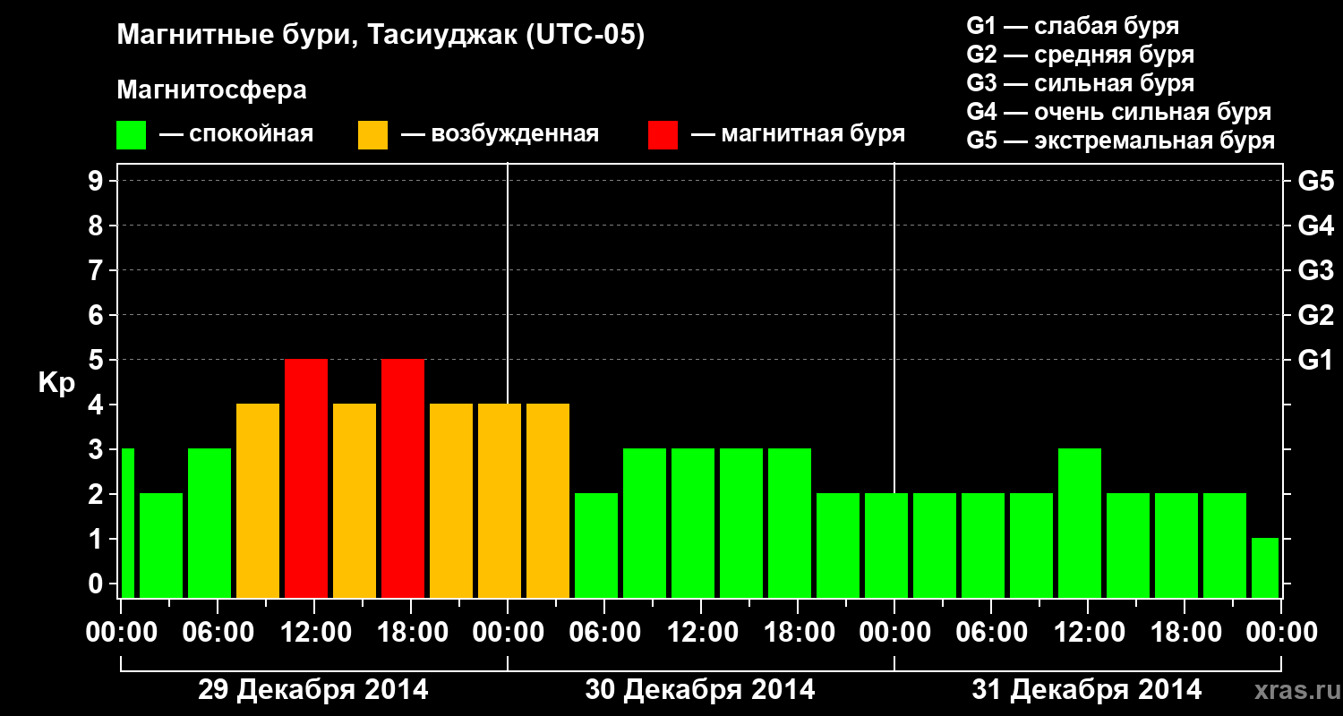
Task: Click the '— возбужденная' legend label
Action: coord(500,134)
